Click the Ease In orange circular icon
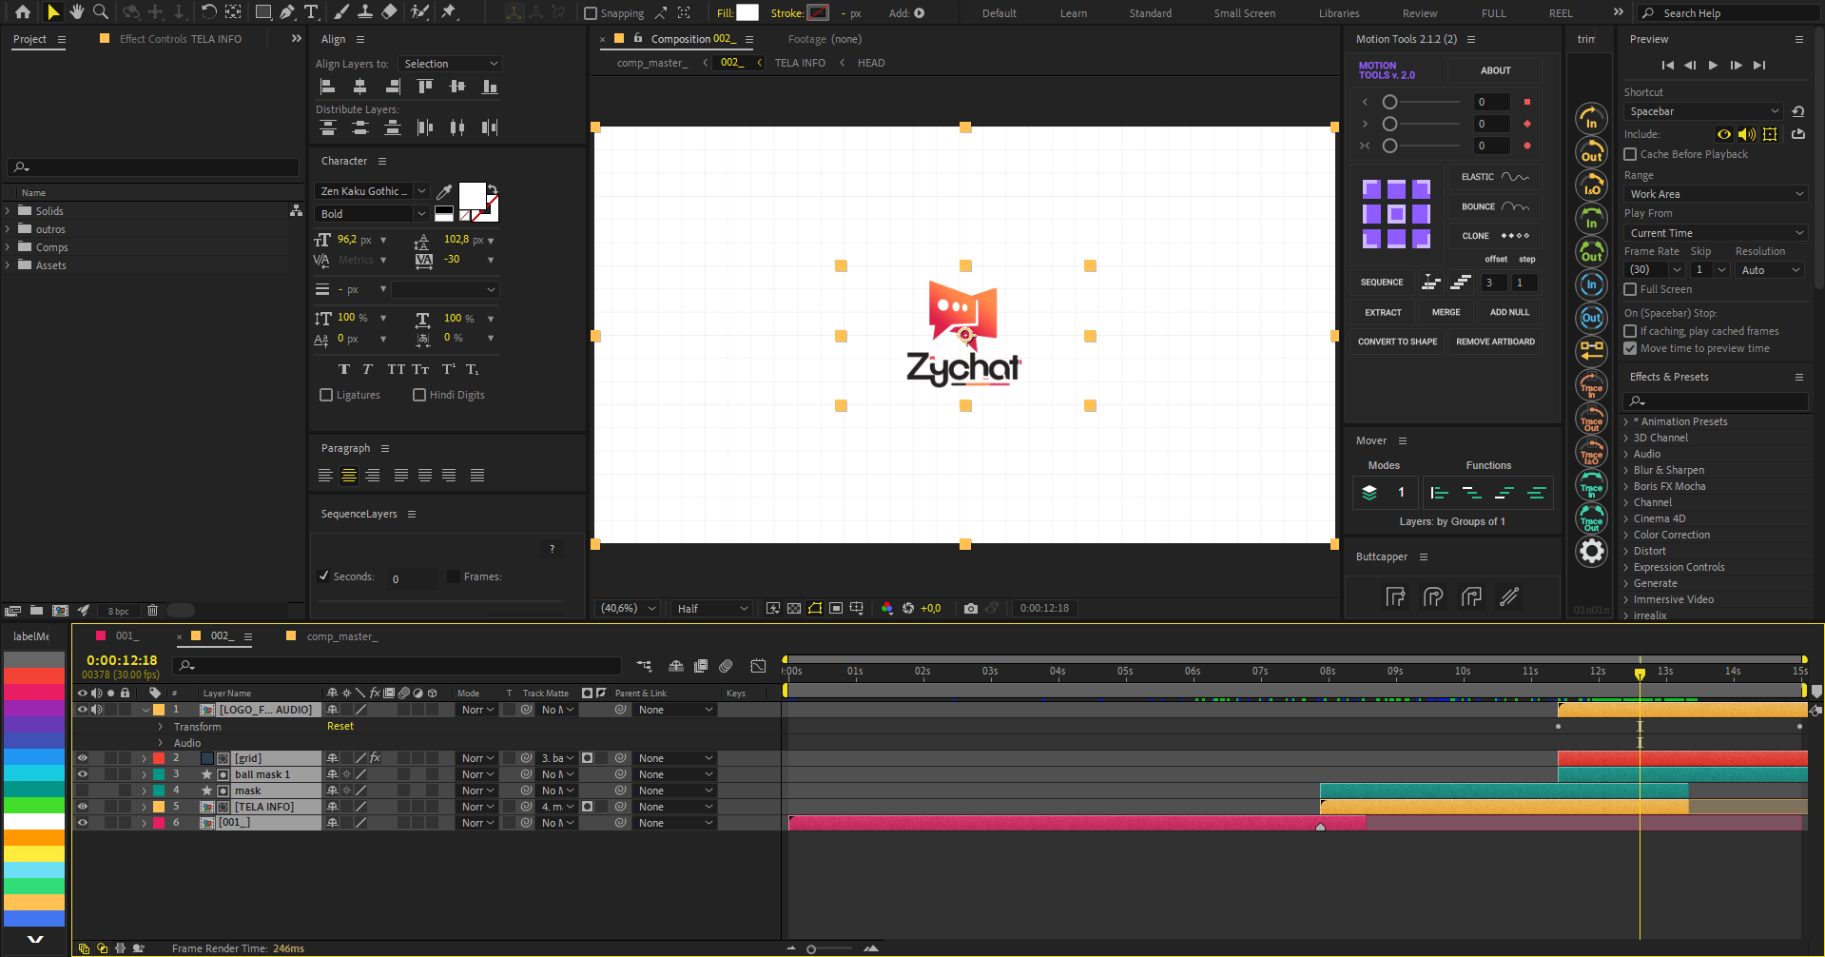The width and height of the screenshot is (1825, 957). tap(1591, 118)
